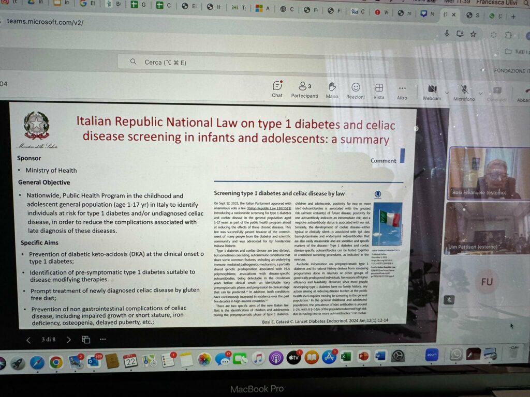Turn on the Webcam
The image size is (530, 397).
click(x=432, y=91)
